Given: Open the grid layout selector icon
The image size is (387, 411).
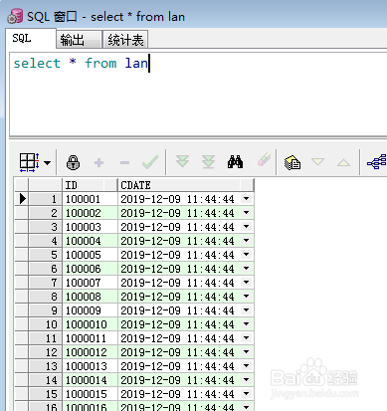Looking at the screenshot, I should [x=30, y=162].
